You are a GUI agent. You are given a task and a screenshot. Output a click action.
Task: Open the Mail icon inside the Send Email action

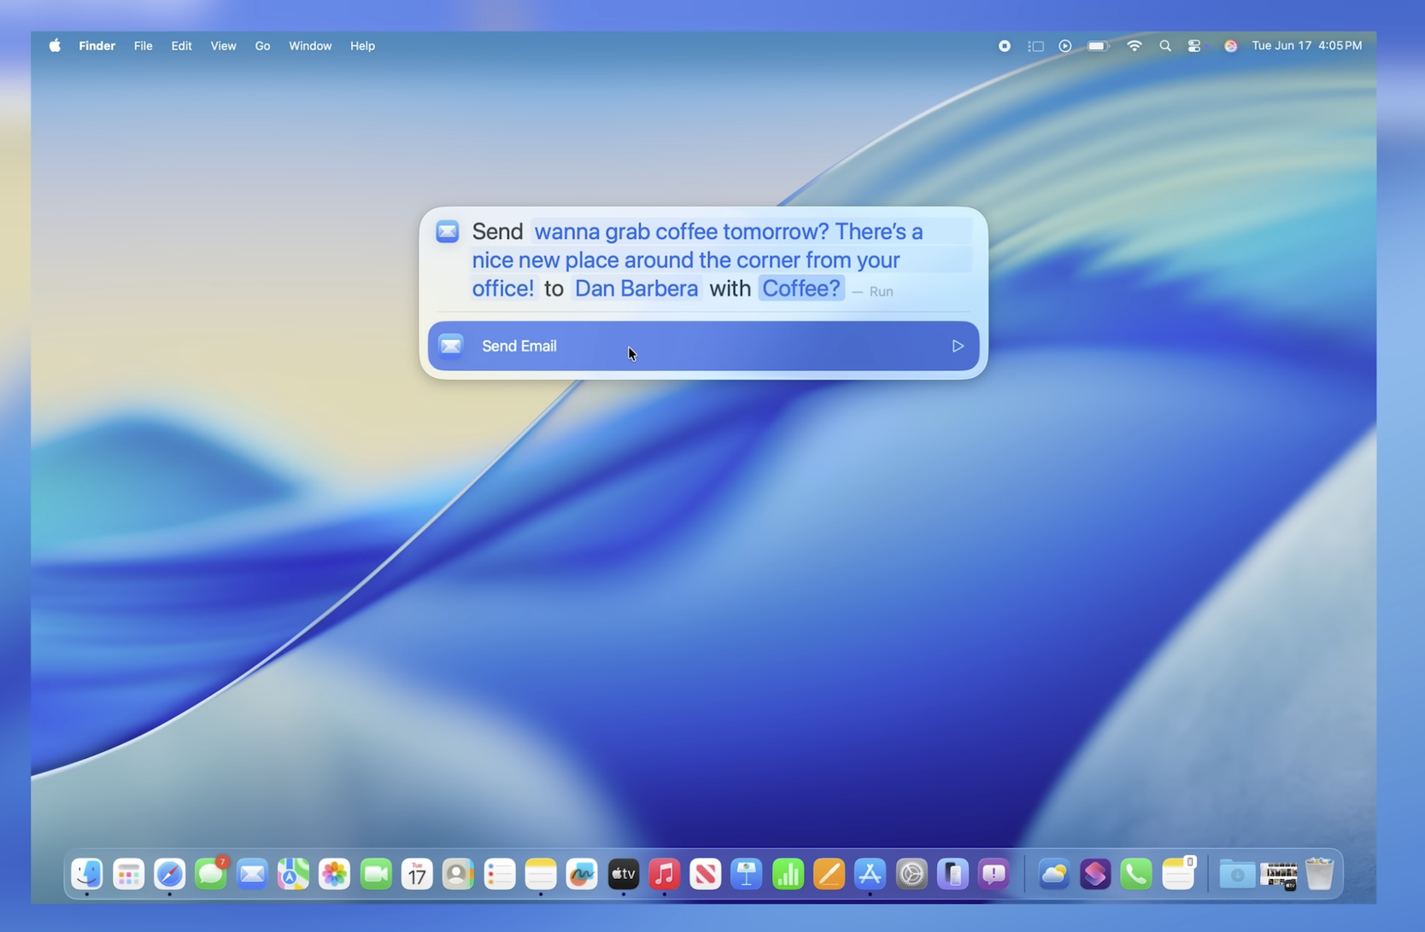pyautogui.click(x=451, y=346)
